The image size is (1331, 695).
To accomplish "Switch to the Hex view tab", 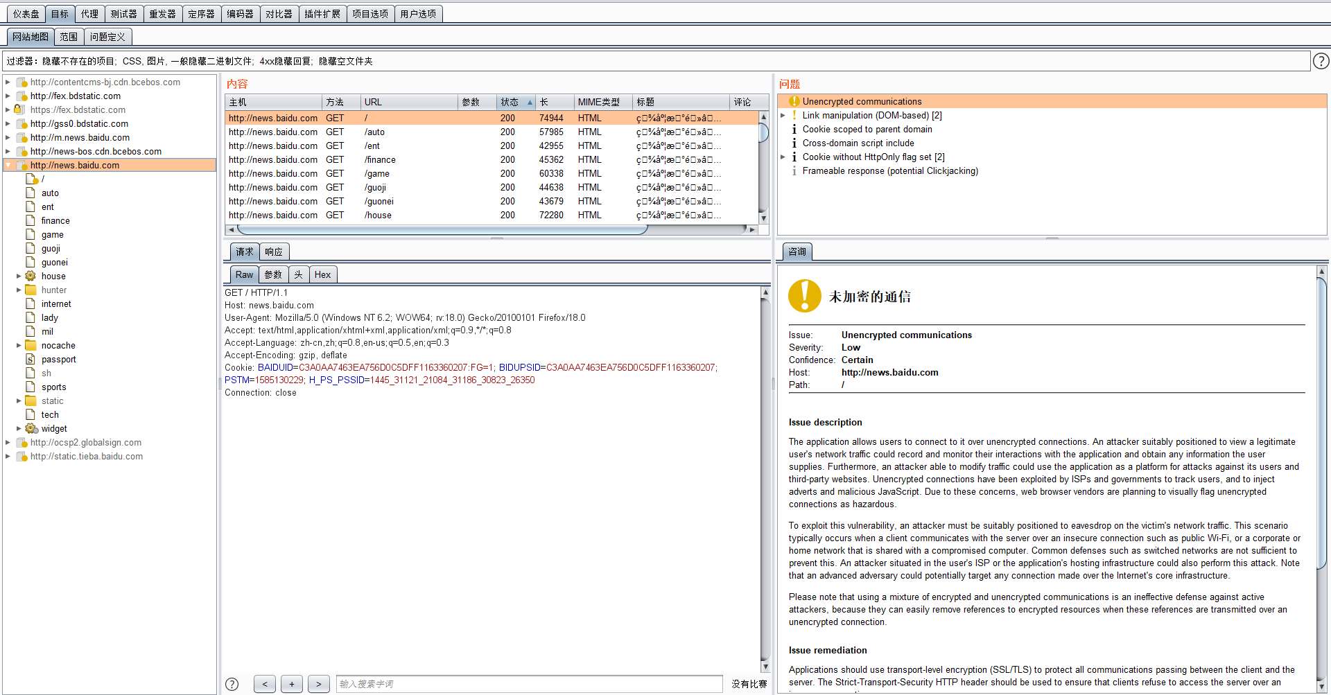I will 322,274.
